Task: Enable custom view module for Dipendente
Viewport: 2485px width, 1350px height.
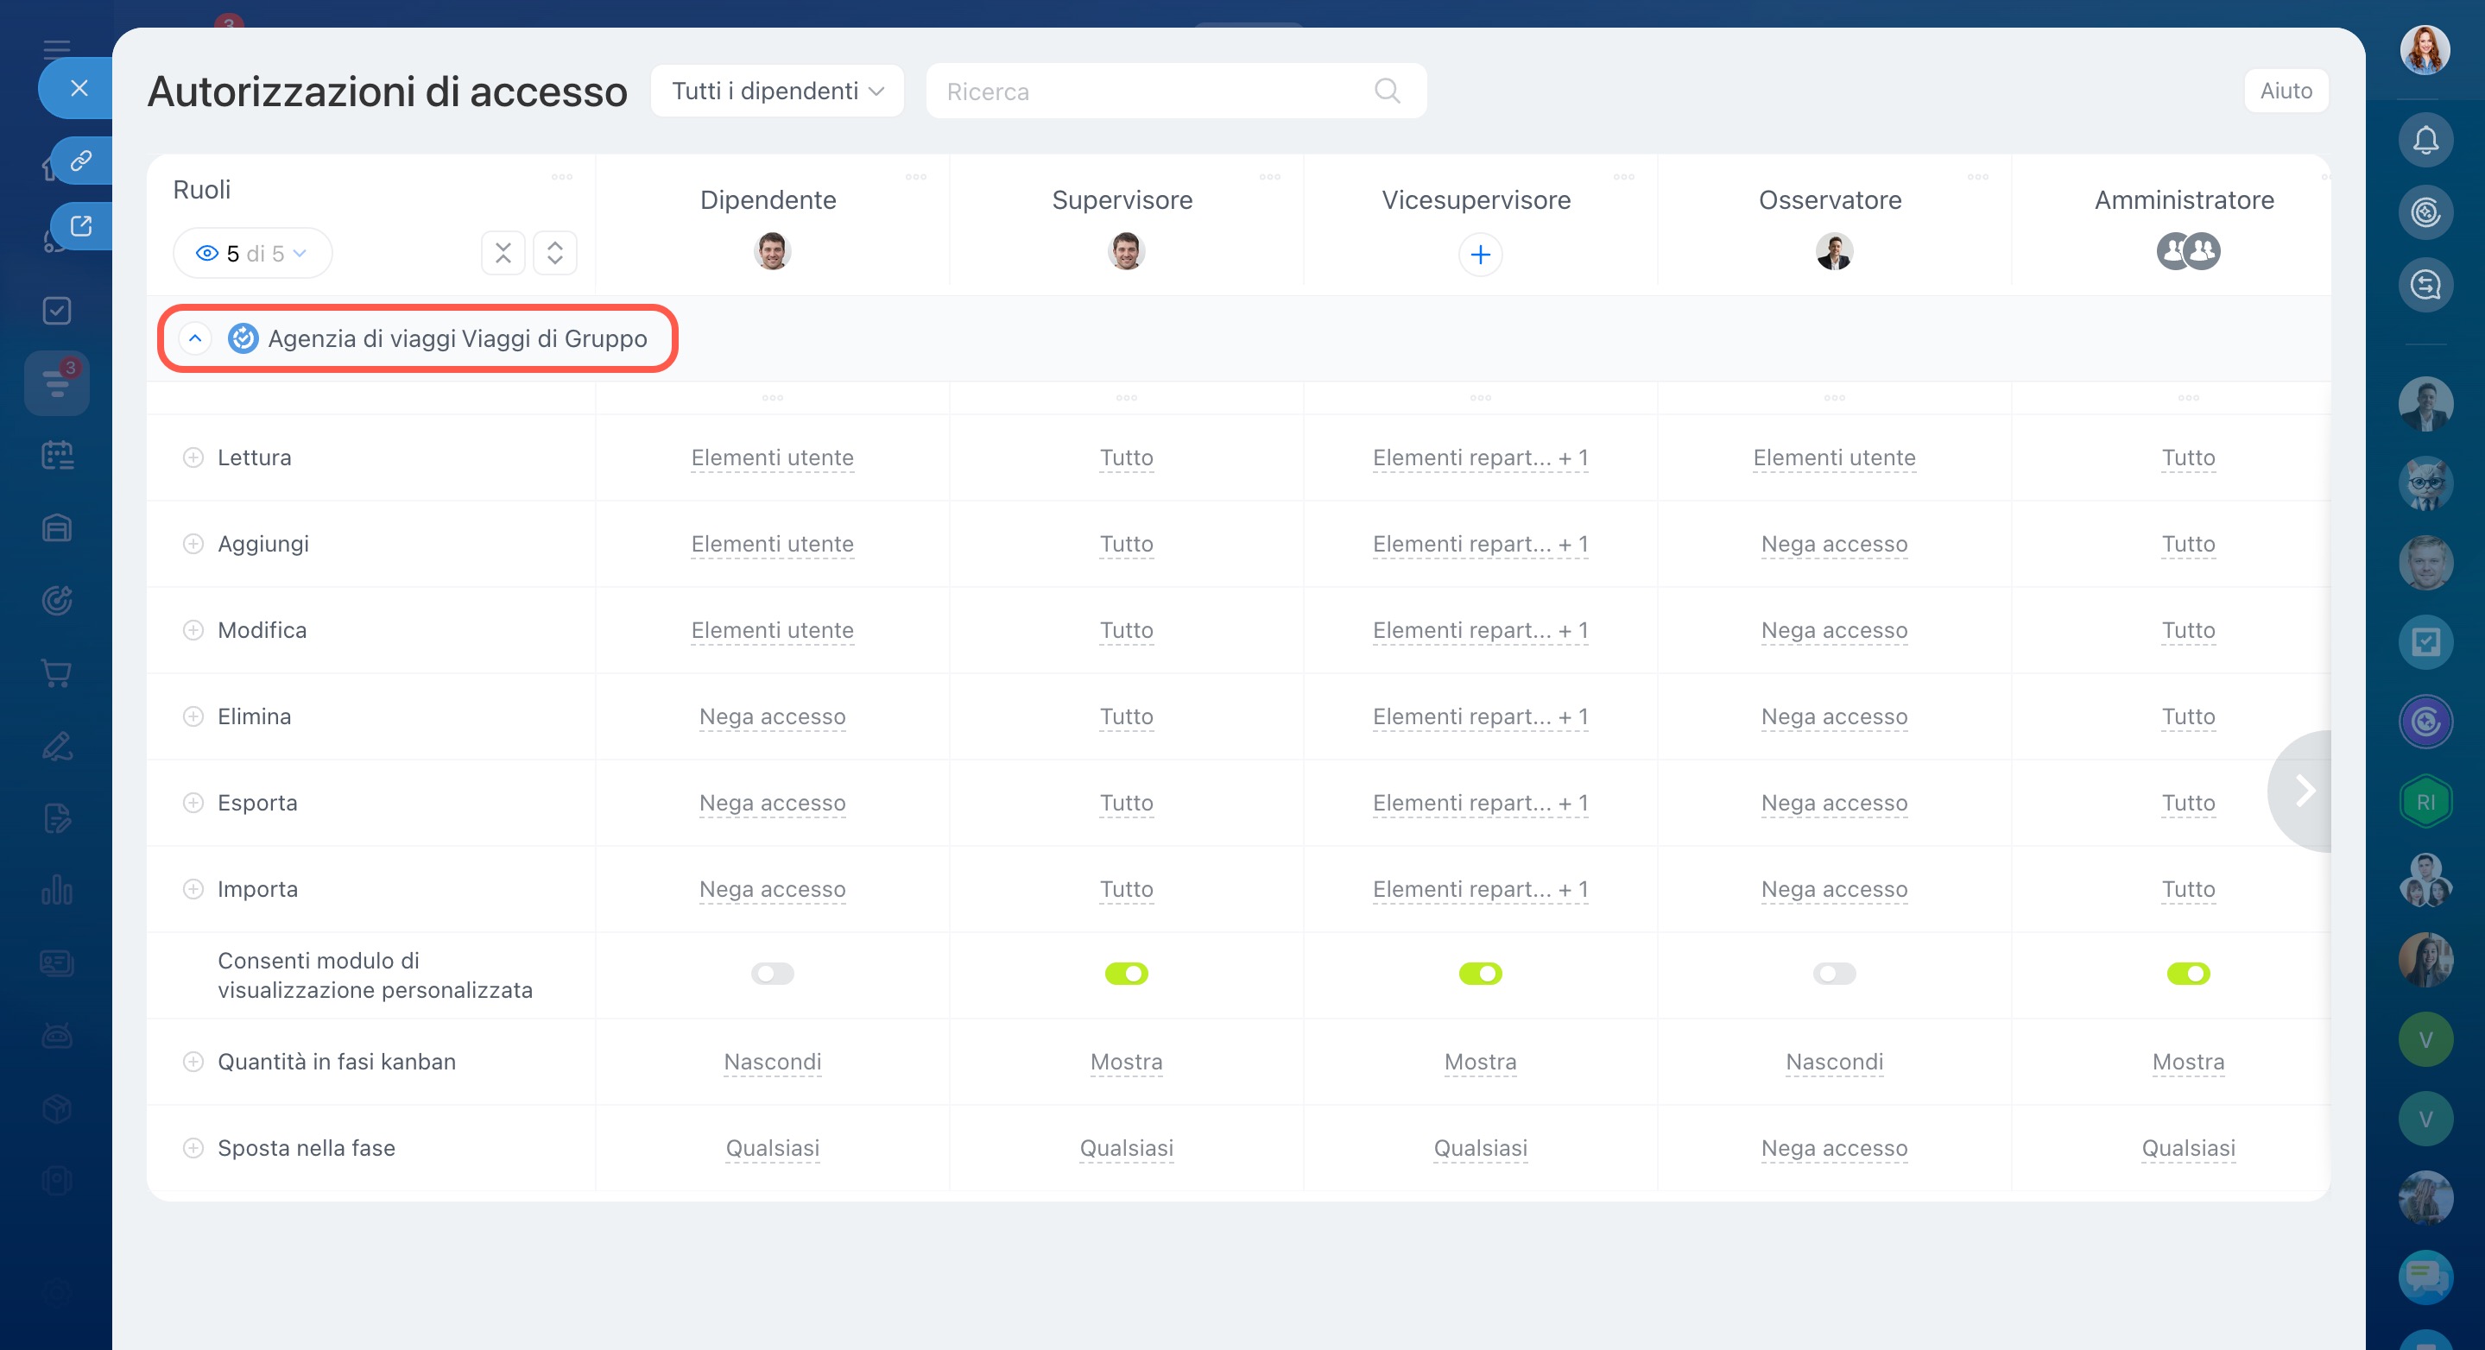Action: pyautogui.click(x=772, y=974)
